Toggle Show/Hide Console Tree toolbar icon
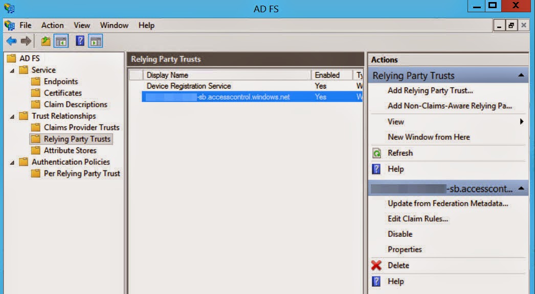535x294 pixels. click(61, 41)
